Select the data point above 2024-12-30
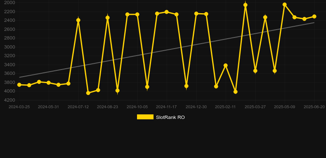Viewport: 326px width, 158px height. [x=196, y=14]
